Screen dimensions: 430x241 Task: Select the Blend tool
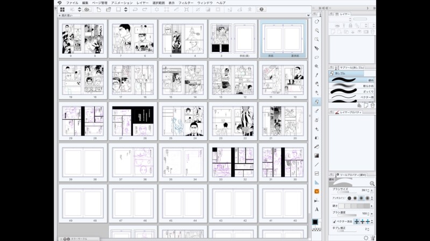(317, 138)
